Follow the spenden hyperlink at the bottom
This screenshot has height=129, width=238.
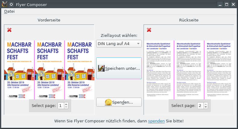(156, 121)
